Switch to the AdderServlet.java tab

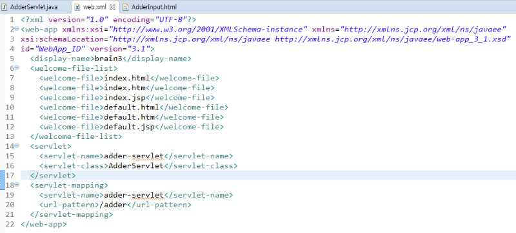click(35, 6)
